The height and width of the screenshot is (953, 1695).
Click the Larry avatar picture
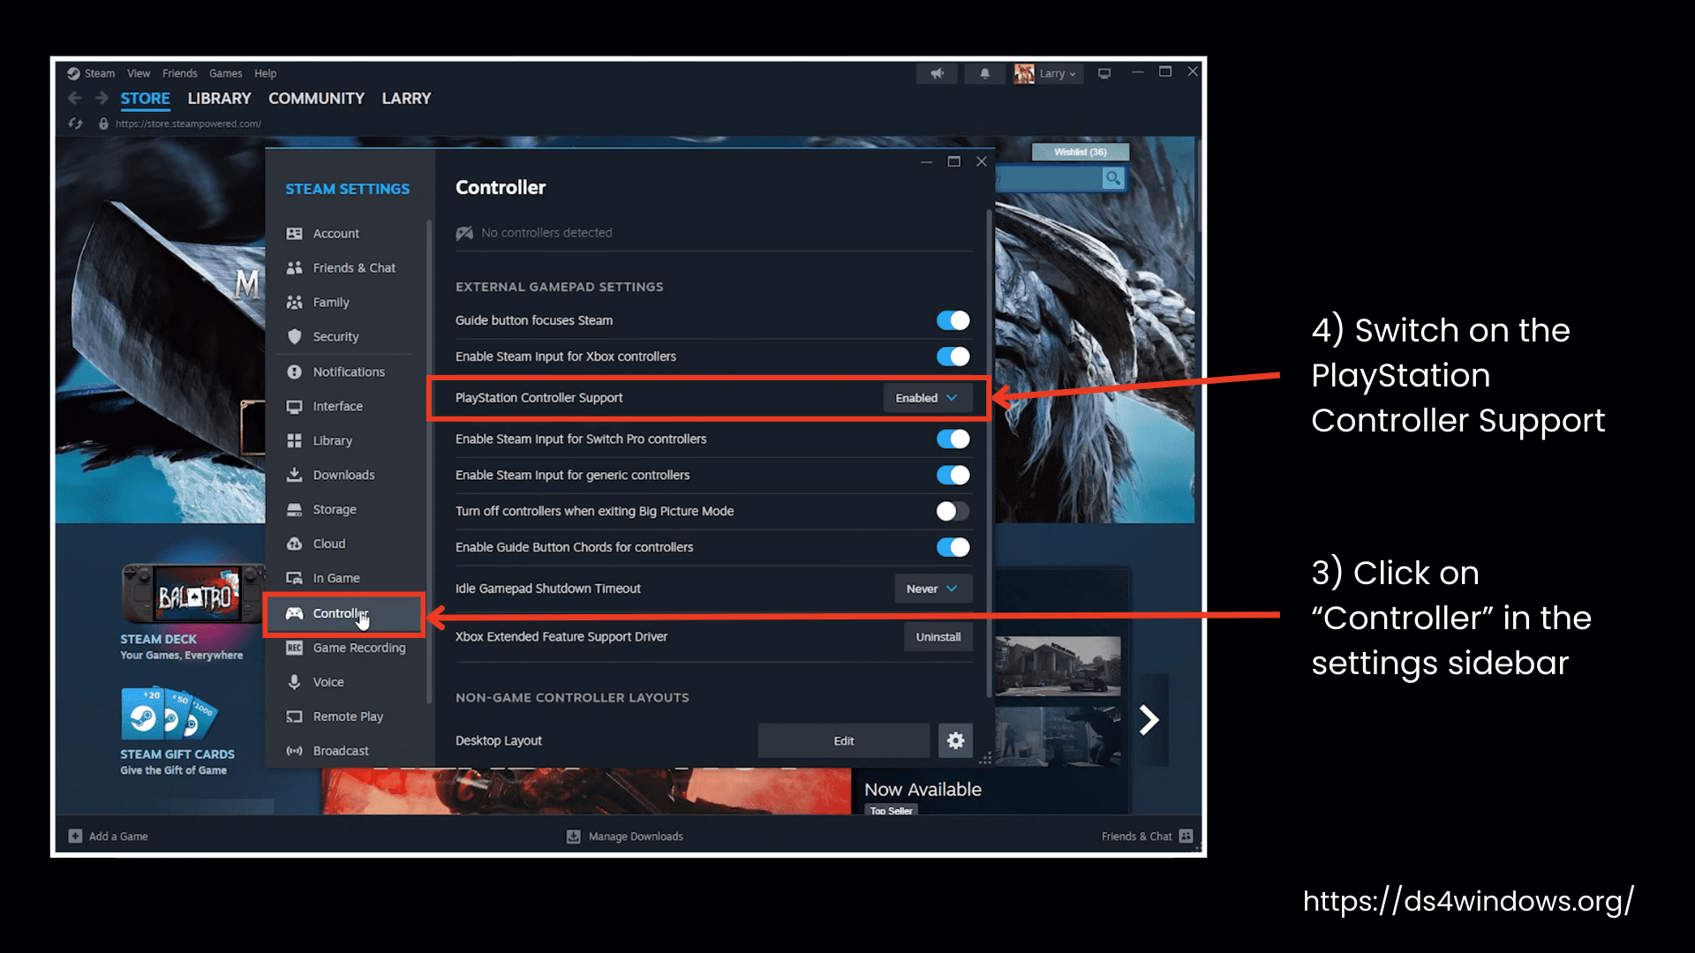click(1024, 73)
